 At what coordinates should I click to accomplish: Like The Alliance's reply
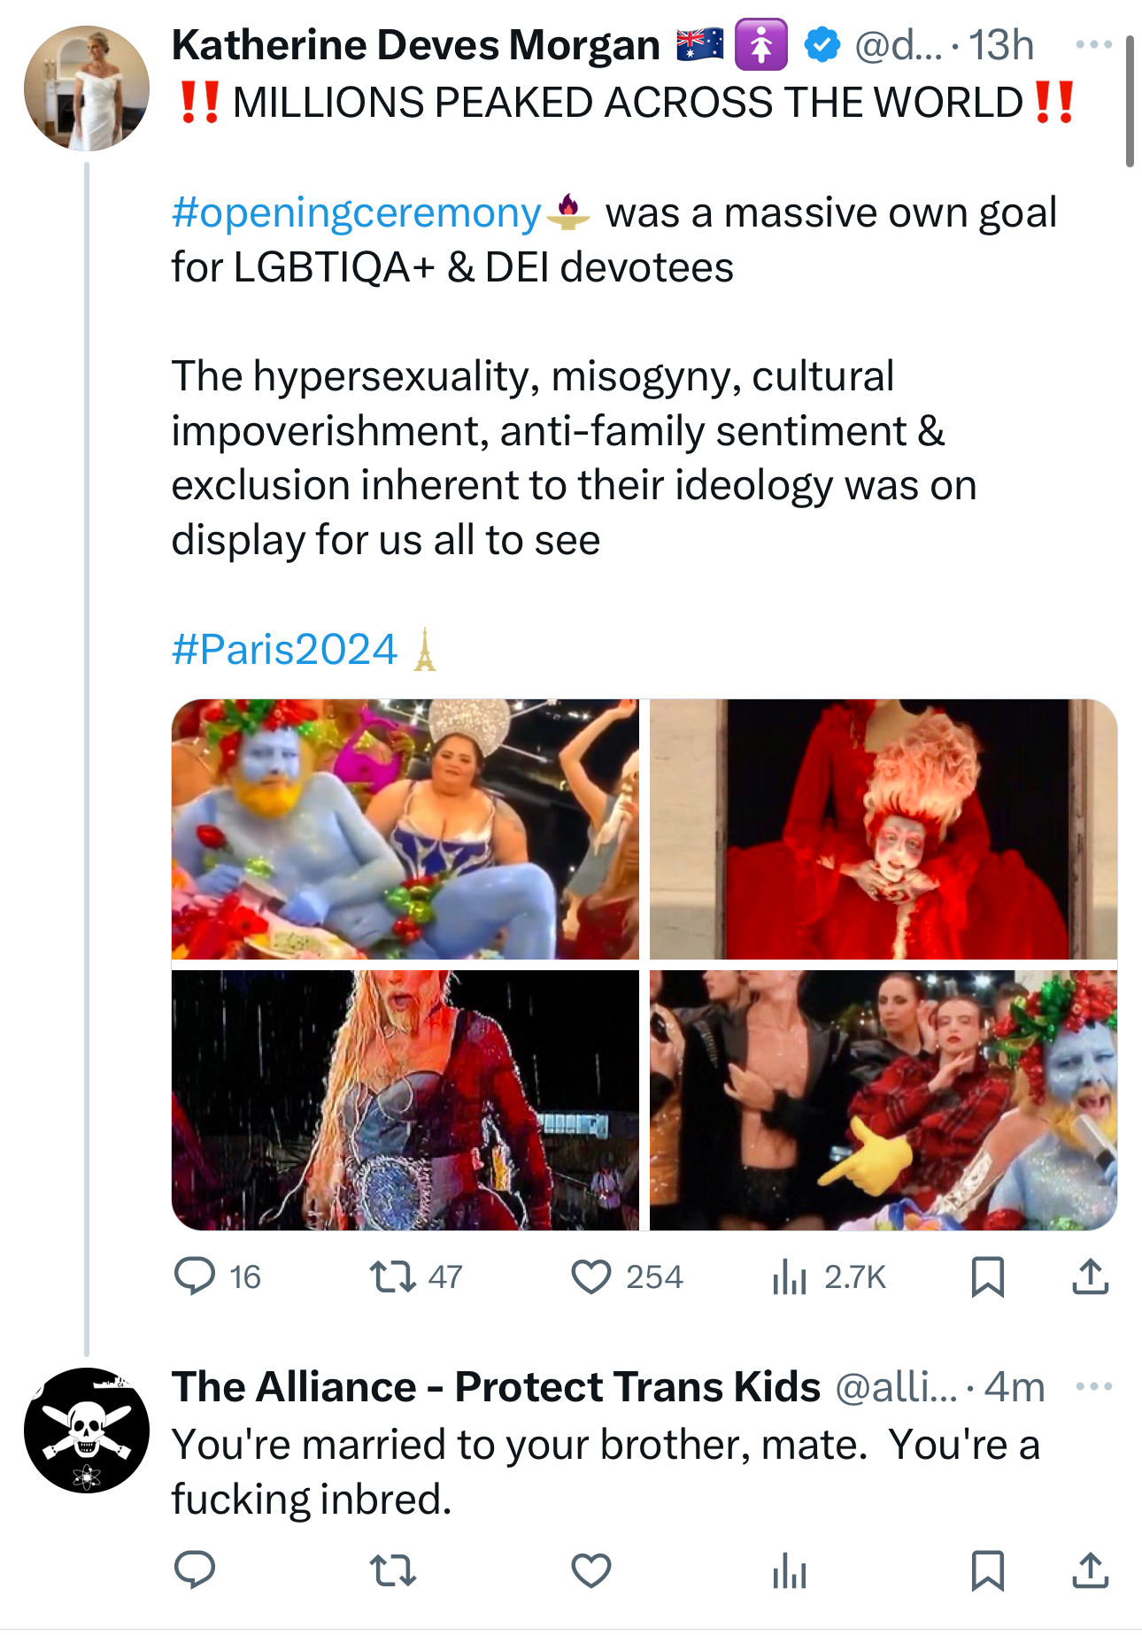tap(591, 1570)
